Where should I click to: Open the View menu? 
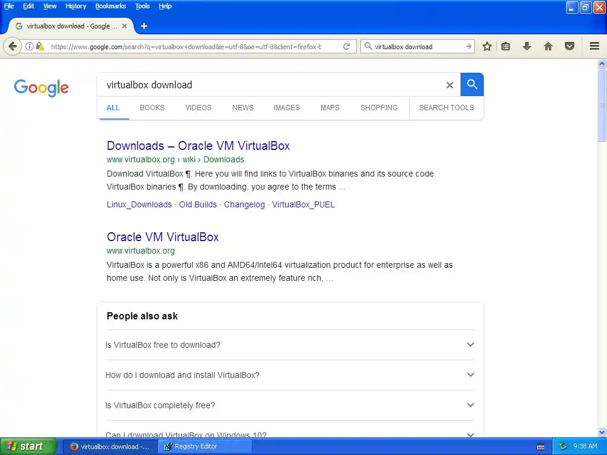click(50, 6)
